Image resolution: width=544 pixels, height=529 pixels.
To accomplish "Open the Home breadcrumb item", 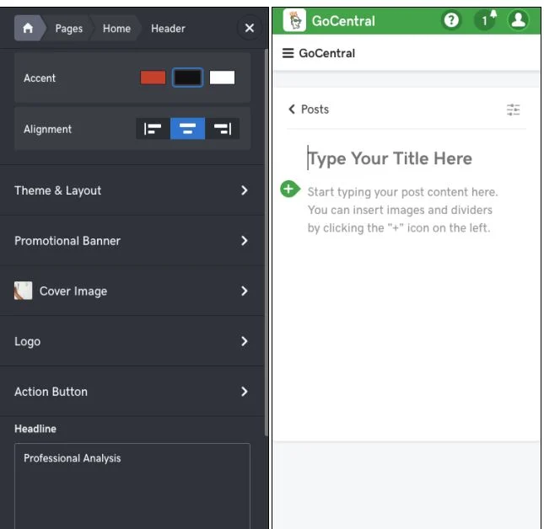I will [x=116, y=29].
